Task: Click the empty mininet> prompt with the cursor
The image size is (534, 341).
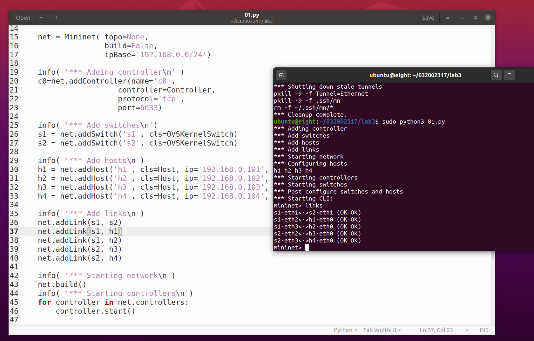Action: coord(291,248)
